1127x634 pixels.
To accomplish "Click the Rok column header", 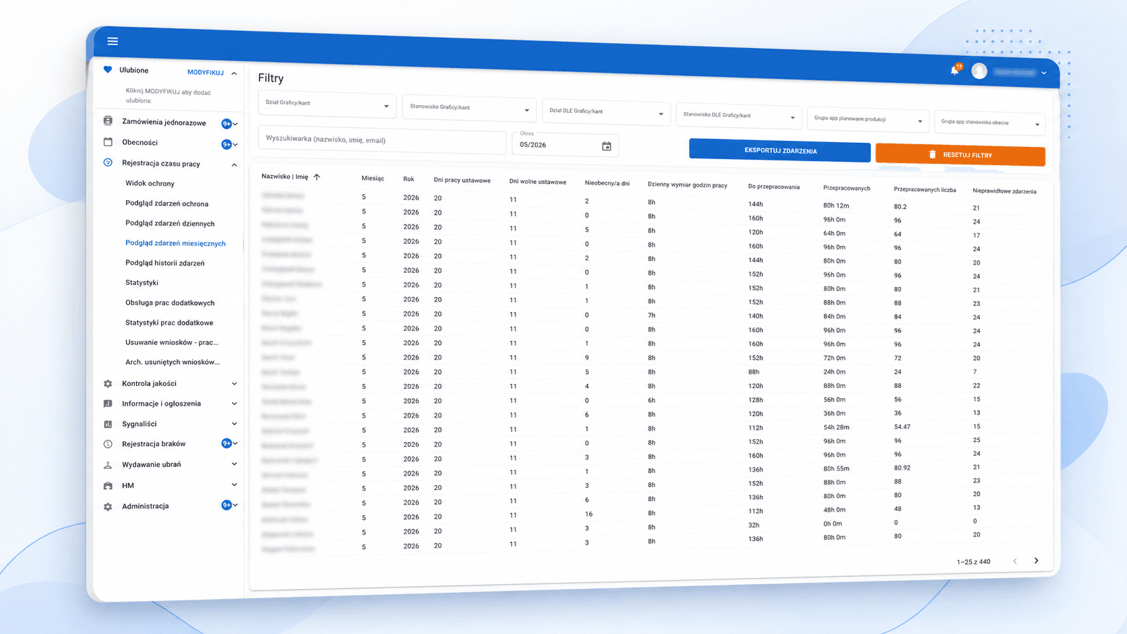I will (408, 179).
